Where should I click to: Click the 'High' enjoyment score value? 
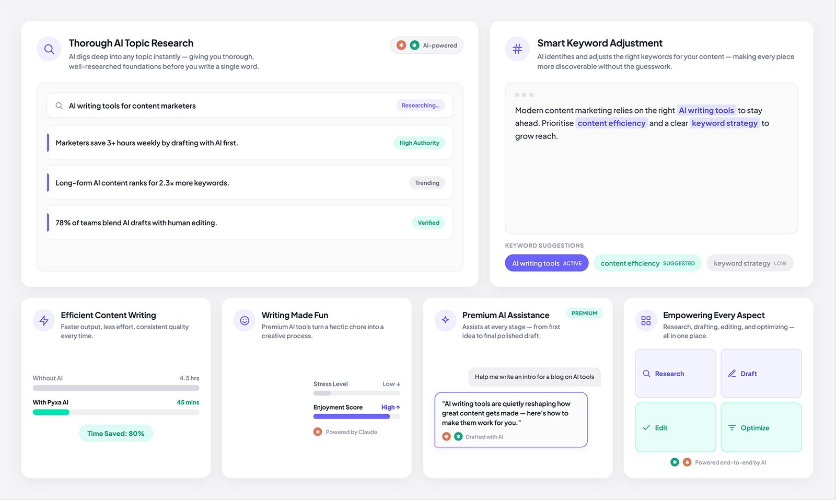pyautogui.click(x=391, y=407)
